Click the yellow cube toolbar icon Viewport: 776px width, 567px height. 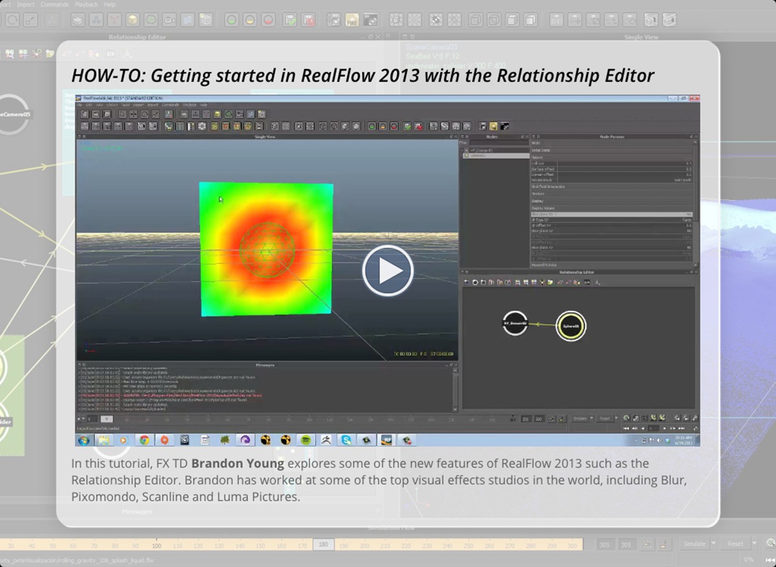132,20
